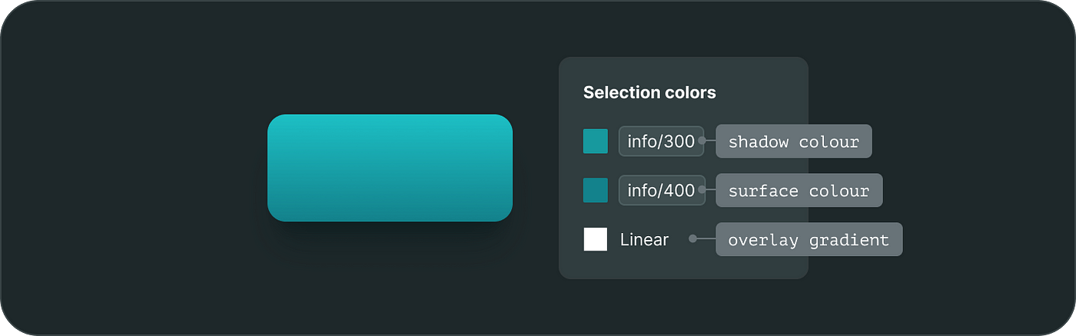Click the connector dot beside info/400

click(x=702, y=191)
